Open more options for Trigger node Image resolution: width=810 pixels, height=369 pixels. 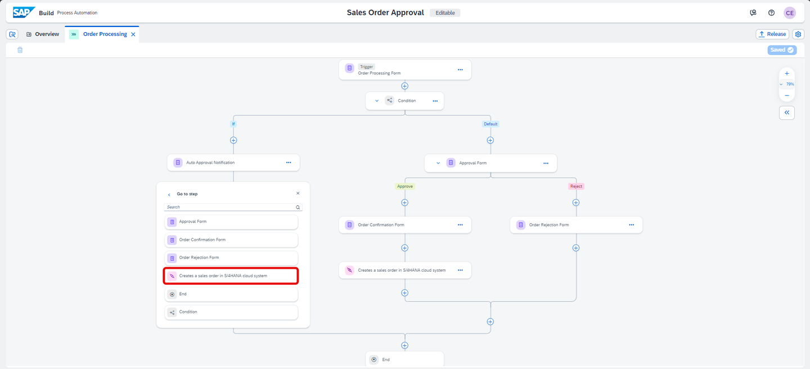pos(460,70)
